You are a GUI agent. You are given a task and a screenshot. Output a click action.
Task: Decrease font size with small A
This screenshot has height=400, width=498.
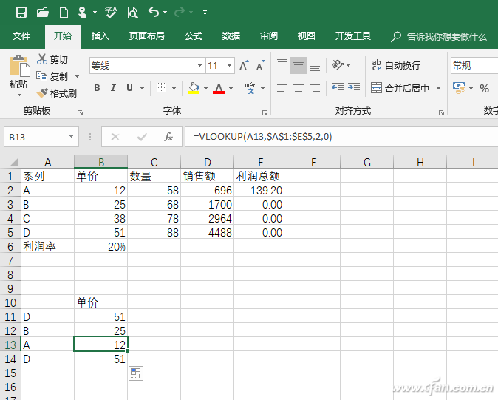point(260,66)
